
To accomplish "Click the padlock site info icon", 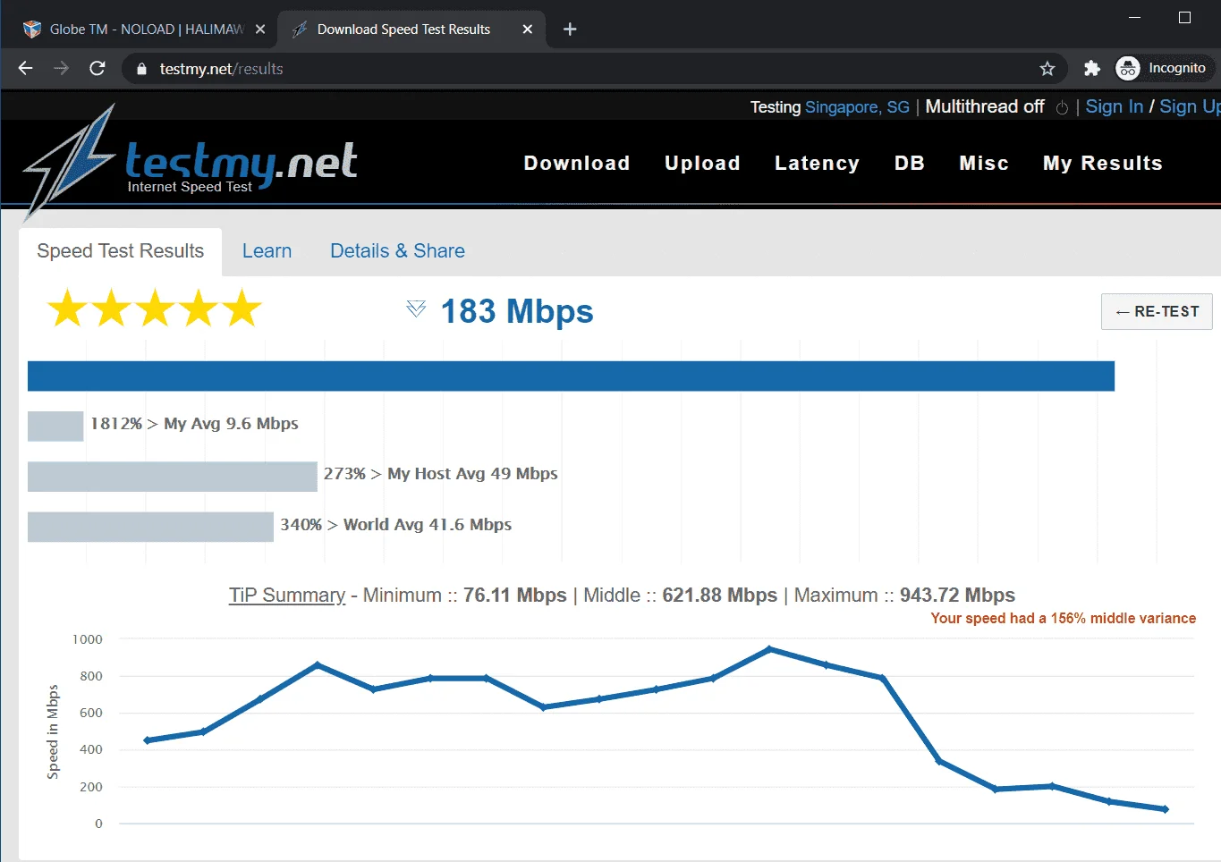I will pos(140,69).
